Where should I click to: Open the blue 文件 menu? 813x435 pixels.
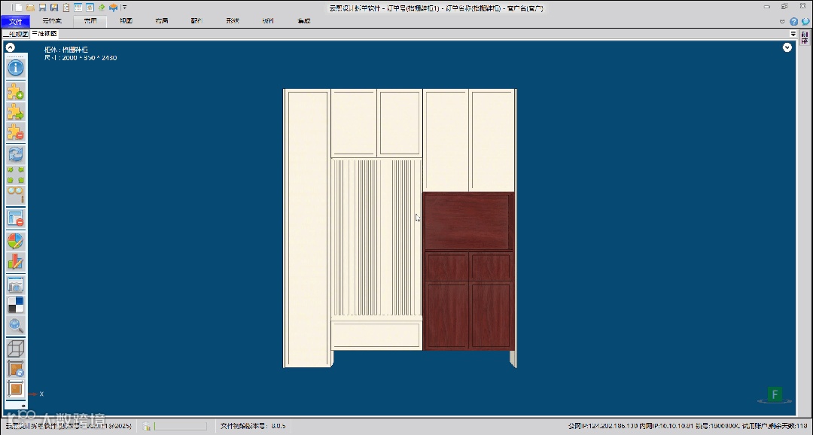(15, 21)
